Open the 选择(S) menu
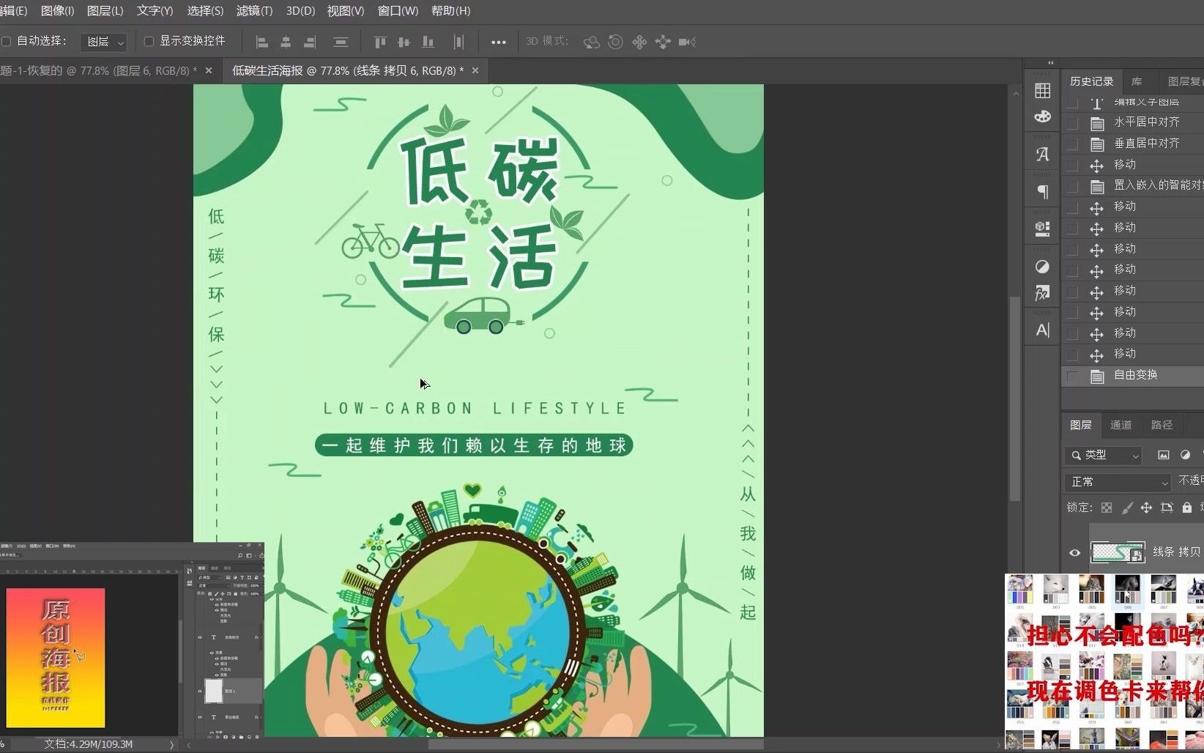 pos(205,11)
